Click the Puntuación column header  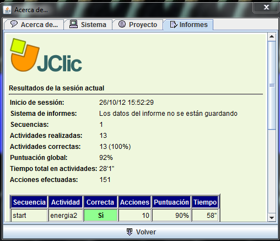tap(171, 202)
